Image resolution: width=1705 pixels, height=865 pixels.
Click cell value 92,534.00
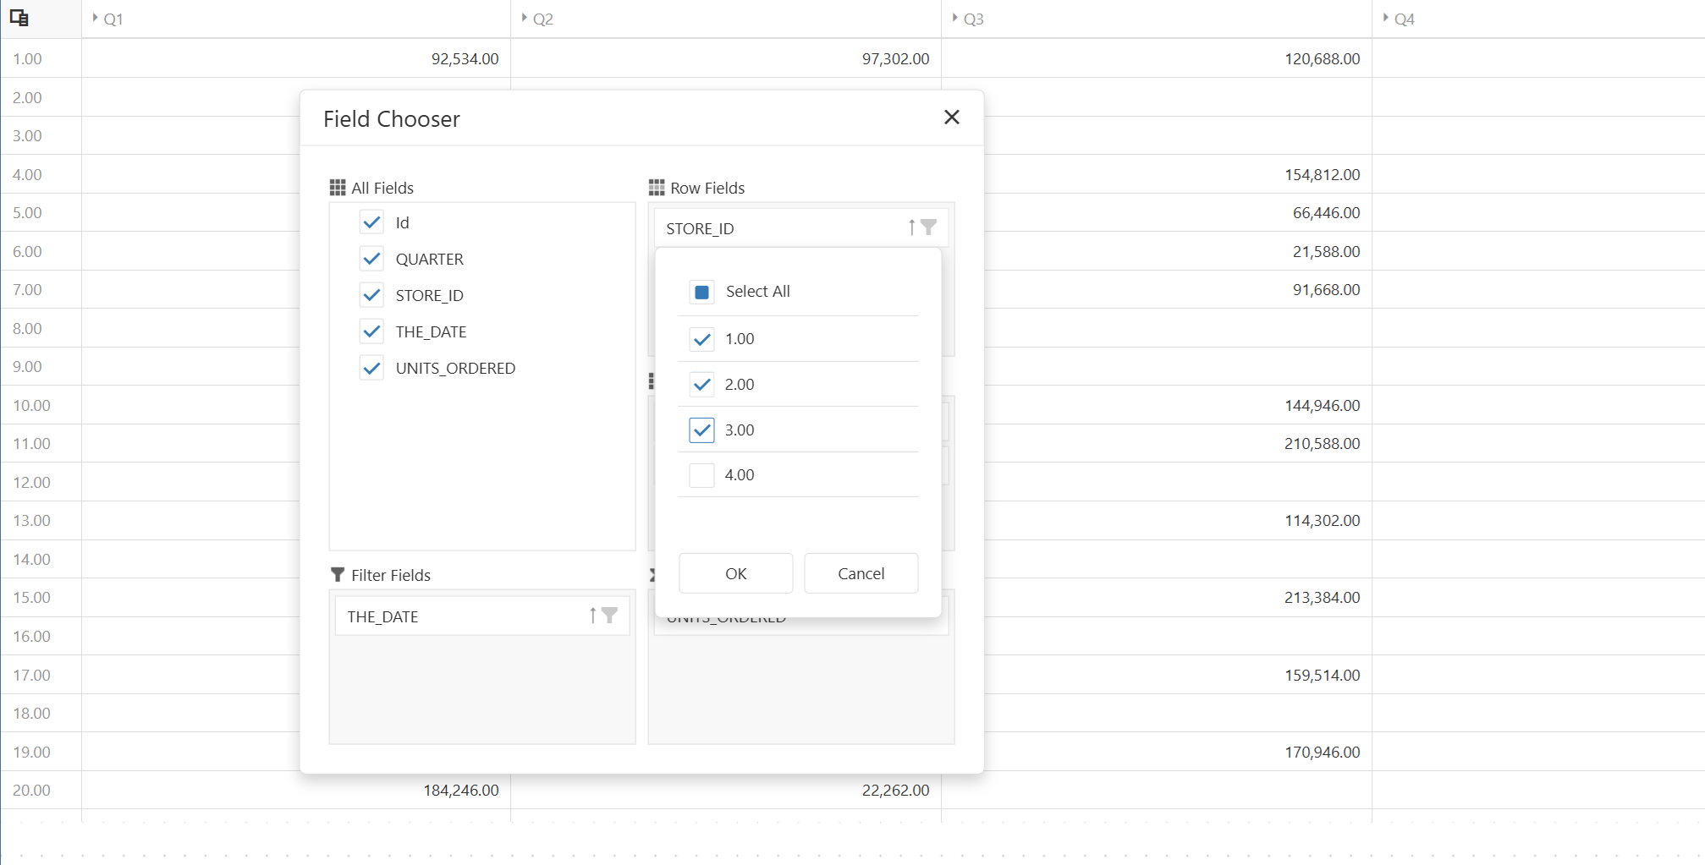(x=465, y=58)
